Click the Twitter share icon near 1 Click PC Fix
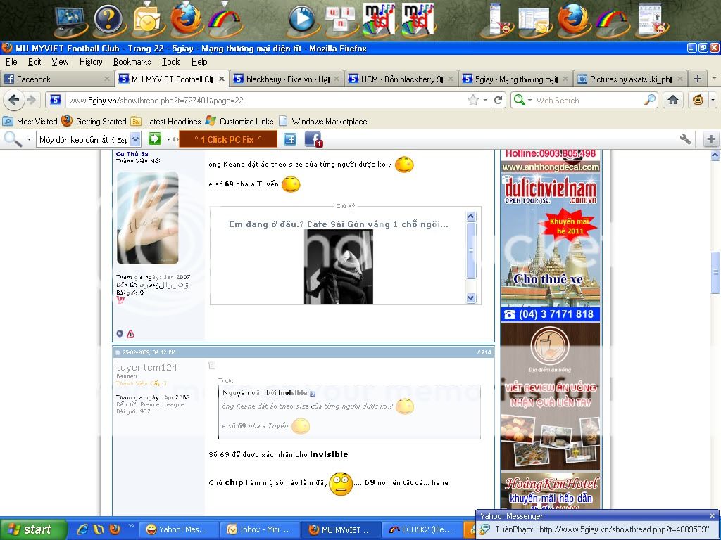721x540 pixels. click(289, 139)
